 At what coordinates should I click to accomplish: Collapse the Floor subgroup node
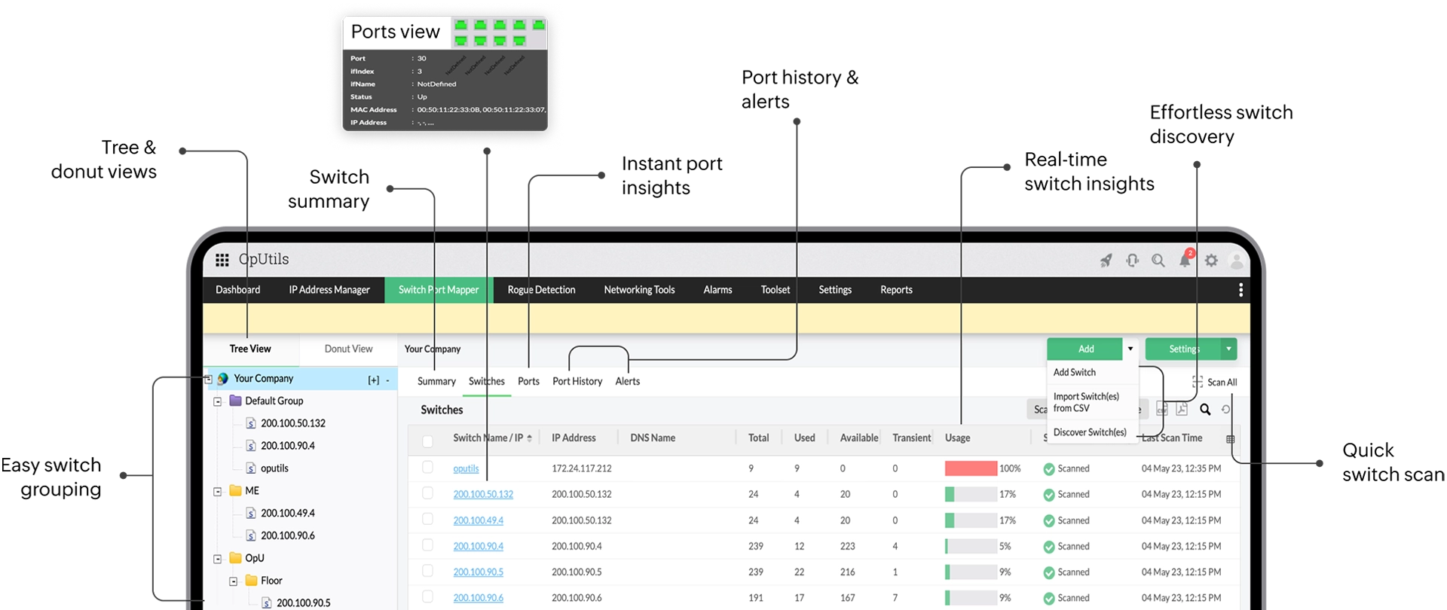click(234, 581)
